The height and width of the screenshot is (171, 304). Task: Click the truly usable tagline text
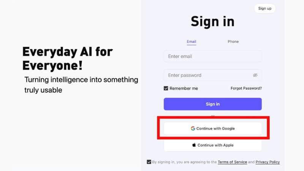[43, 90]
